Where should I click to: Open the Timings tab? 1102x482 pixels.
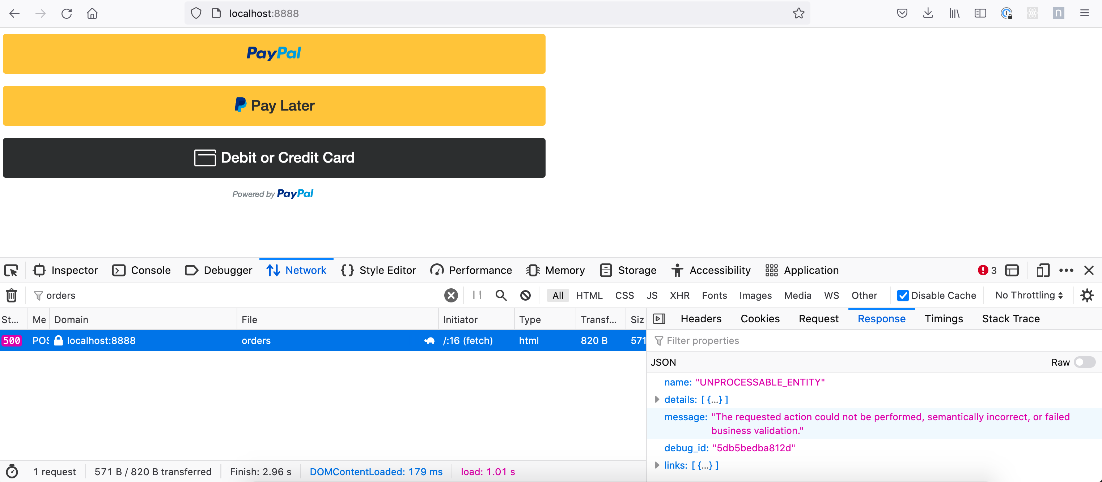point(944,319)
